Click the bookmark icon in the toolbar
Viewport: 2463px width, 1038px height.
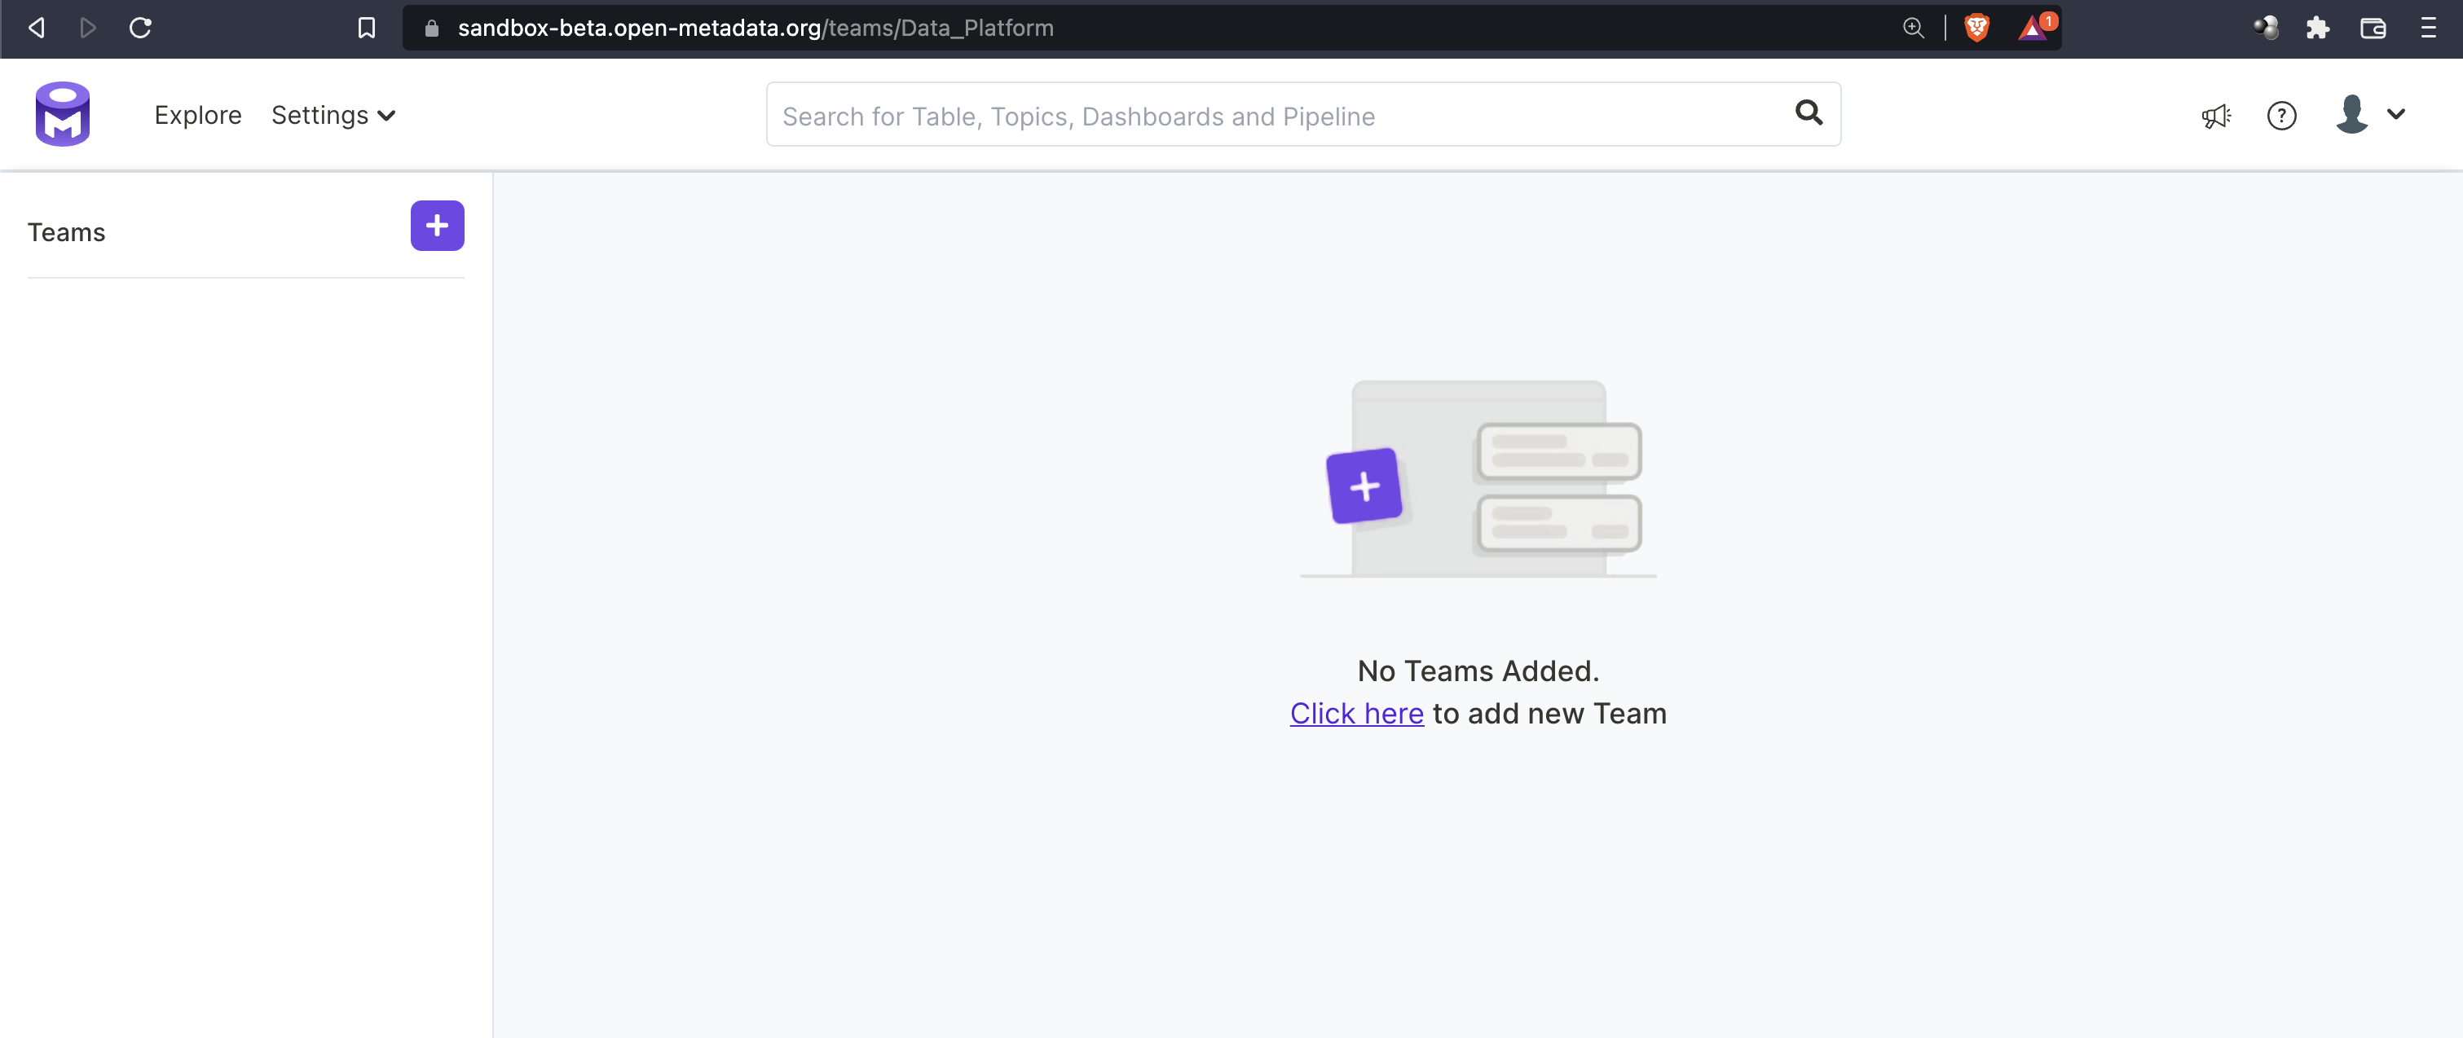(366, 28)
